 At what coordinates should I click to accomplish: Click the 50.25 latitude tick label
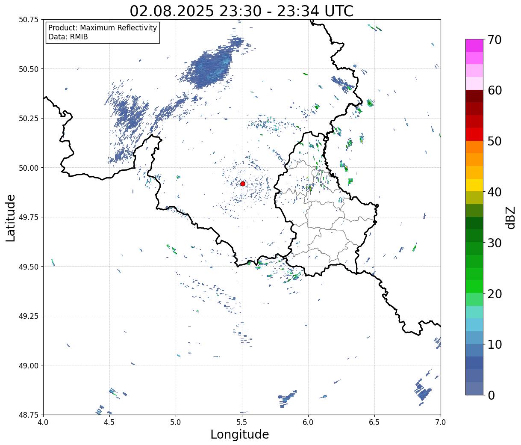click(29, 119)
